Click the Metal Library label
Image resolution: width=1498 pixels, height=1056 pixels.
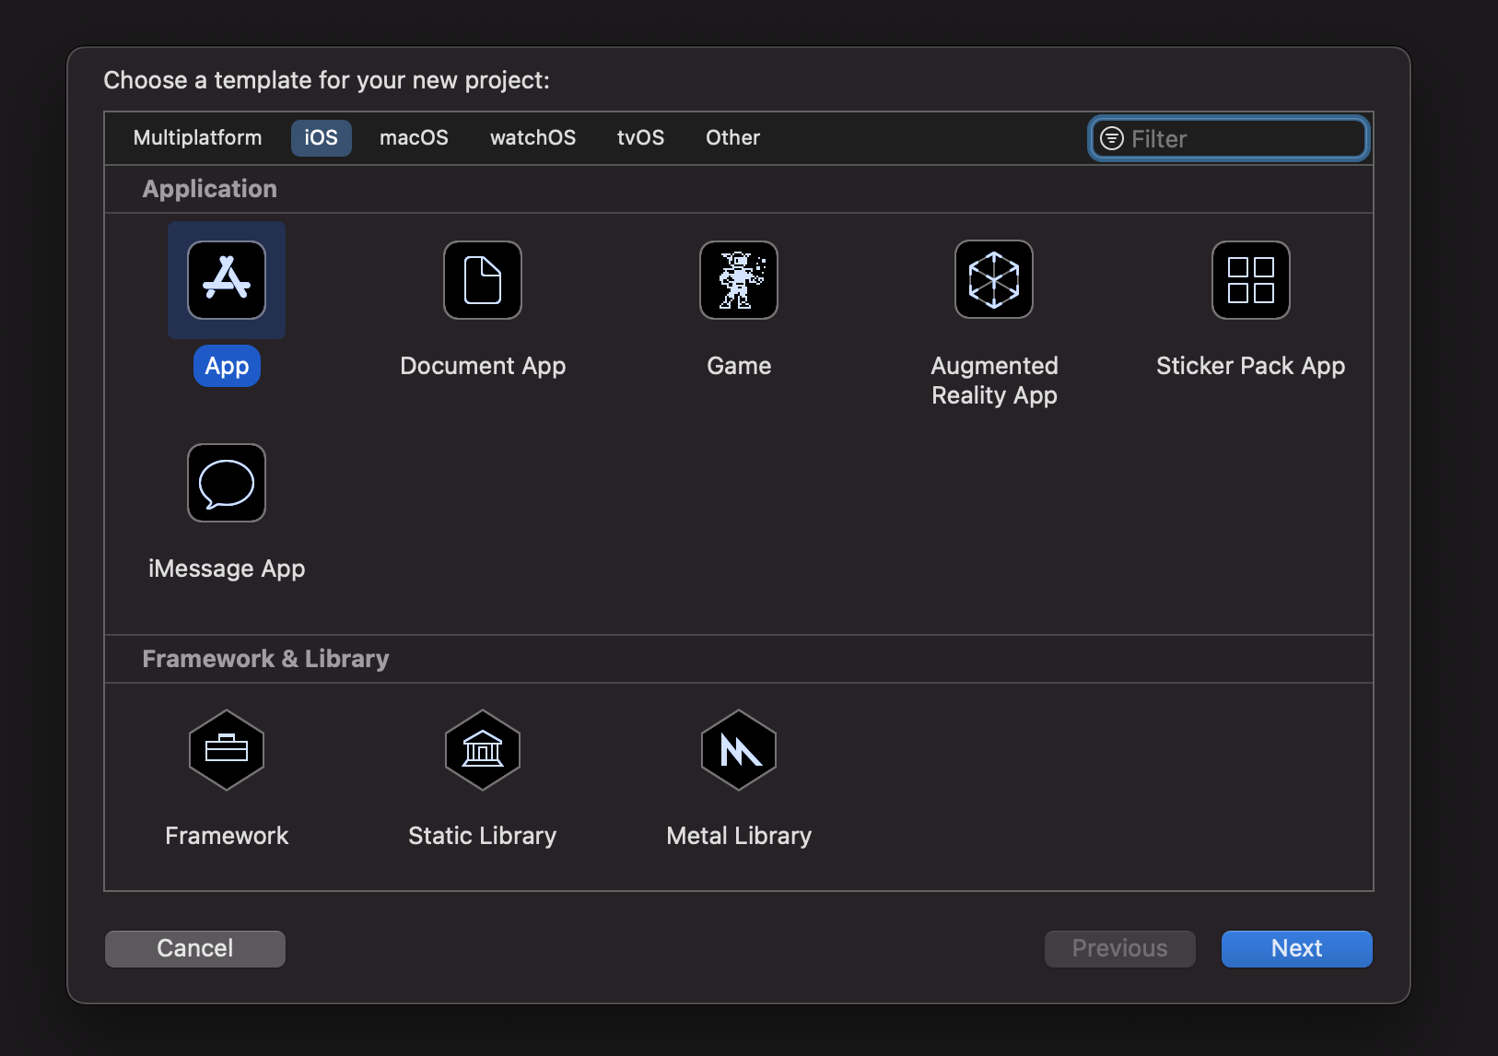point(739,836)
